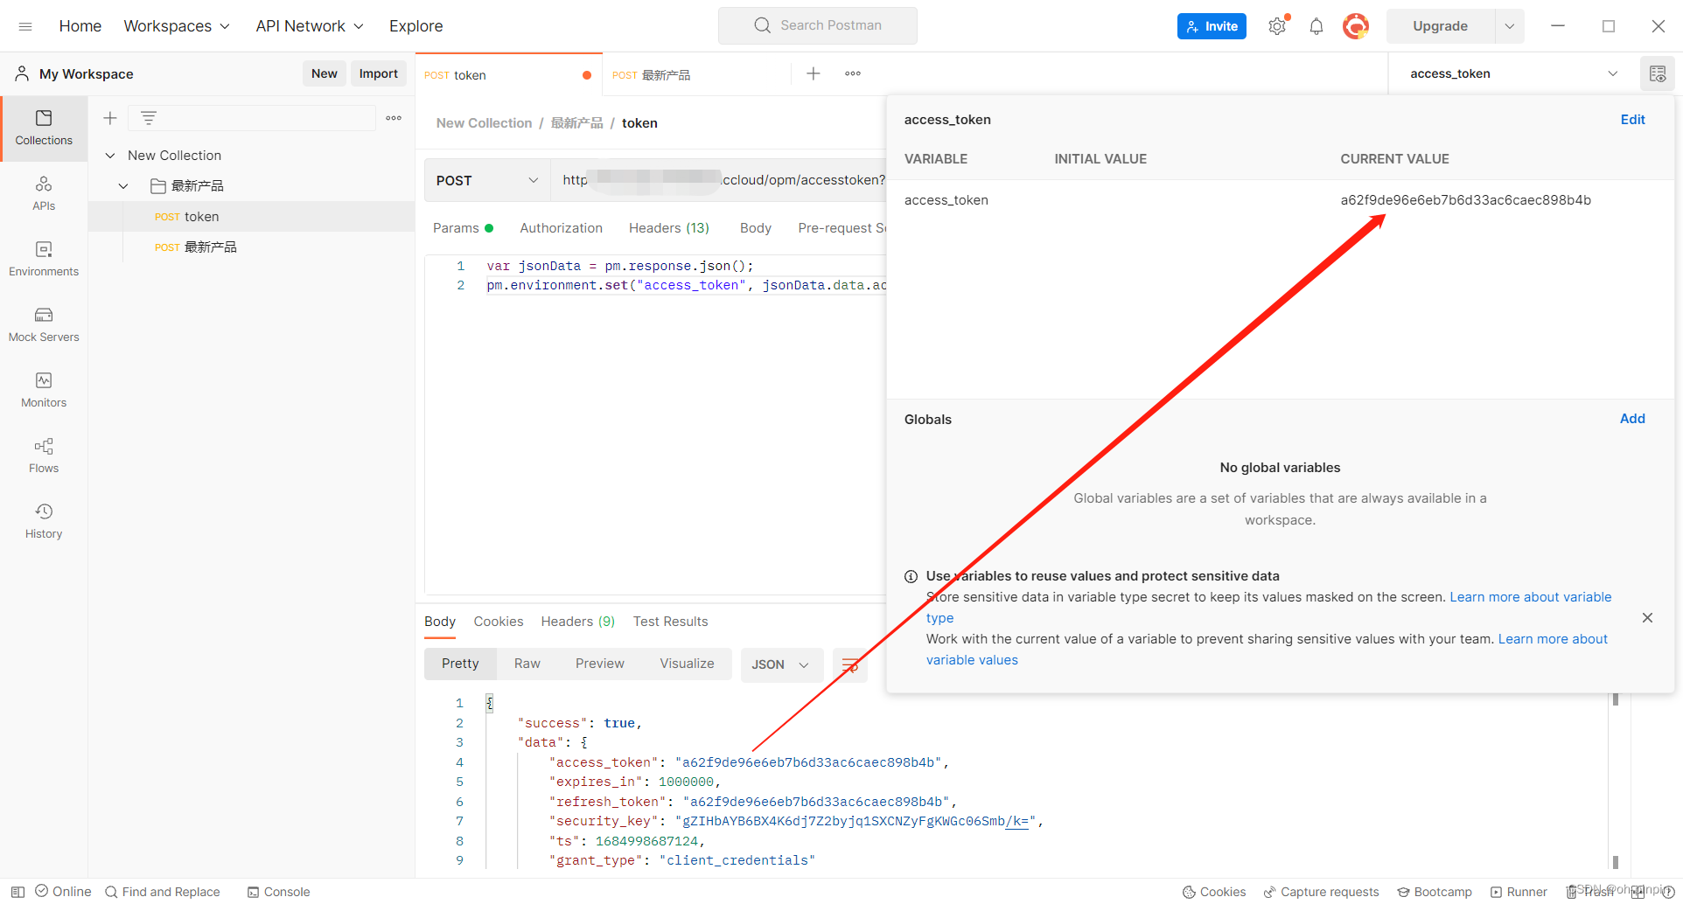The image size is (1683, 904).
Task: Collapse New Collection tree node
Action: click(110, 156)
